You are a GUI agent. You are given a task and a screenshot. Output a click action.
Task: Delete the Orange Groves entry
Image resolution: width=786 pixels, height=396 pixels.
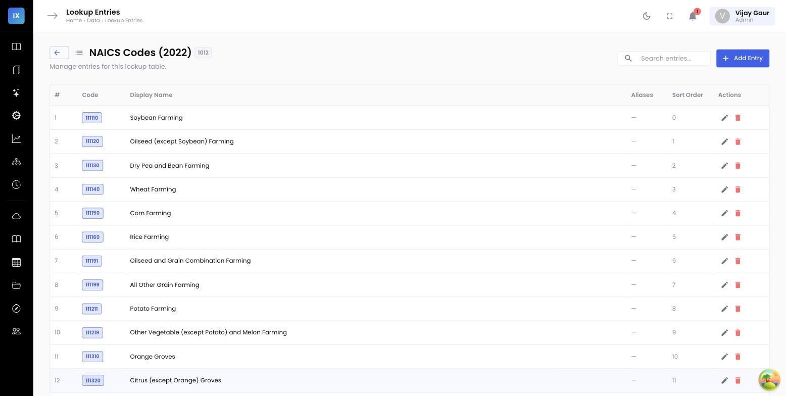pos(738,357)
